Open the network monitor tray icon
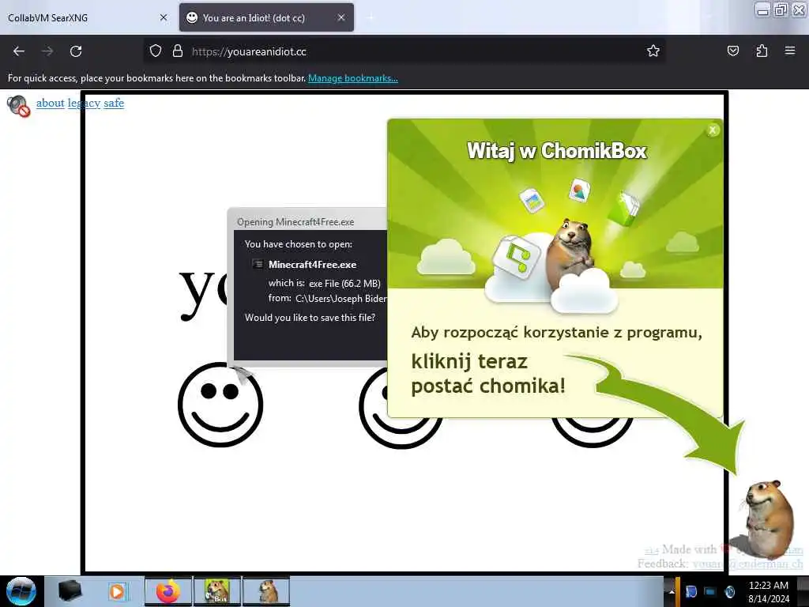The height and width of the screenshot is (607, 809). [710, 591]
